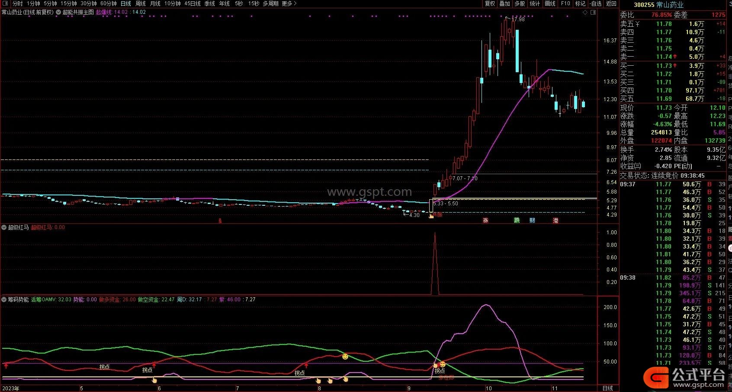Select the 5分钟 period tab
Viewport: 732px width, 392px height.
[51, 3]
